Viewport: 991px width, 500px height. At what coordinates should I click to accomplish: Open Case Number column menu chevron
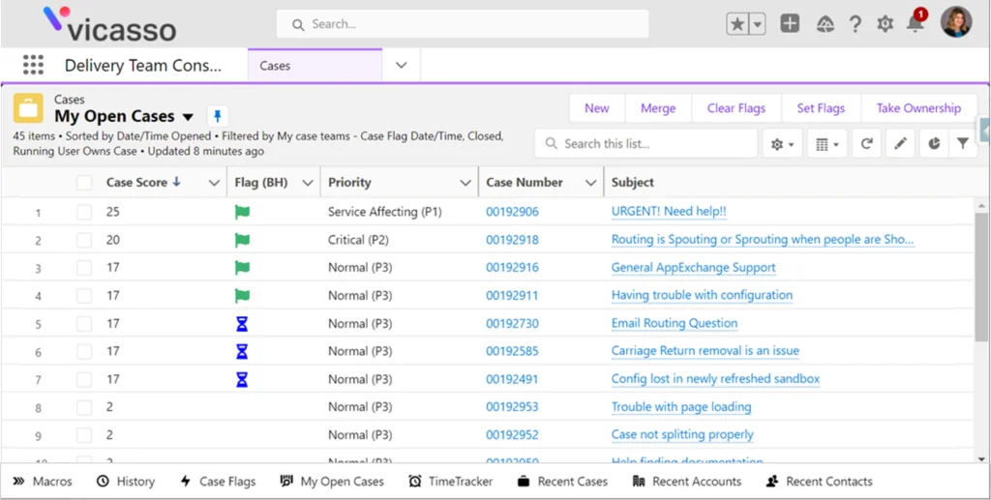tap(591, 183)
